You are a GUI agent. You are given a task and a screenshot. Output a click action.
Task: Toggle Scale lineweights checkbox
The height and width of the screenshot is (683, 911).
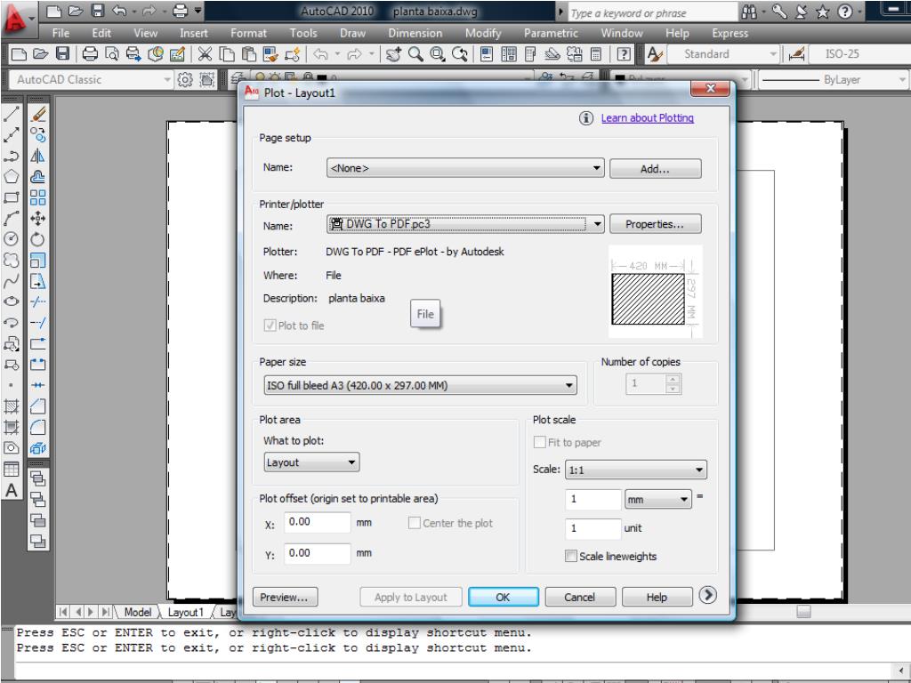571,556
